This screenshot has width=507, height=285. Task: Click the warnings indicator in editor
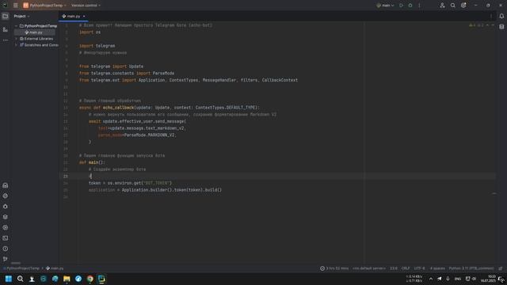click(476, 25)
